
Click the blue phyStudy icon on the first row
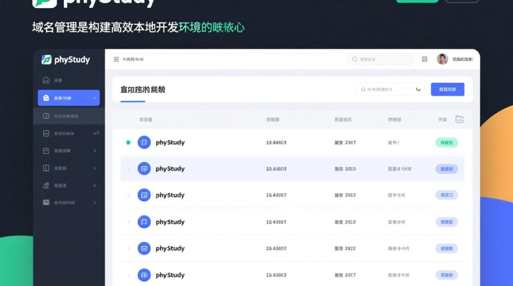(x=144, y=142)
